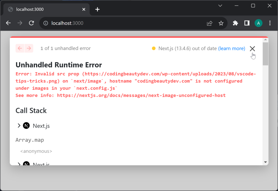The width and height of the screenshot is (278, 191).
Task: Reload the localhost:3000 page
Action: coord(31,23)
